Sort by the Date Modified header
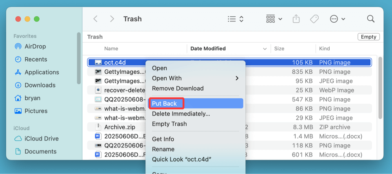The width and height of the screenshot is (392, 174). click(208, 48)
